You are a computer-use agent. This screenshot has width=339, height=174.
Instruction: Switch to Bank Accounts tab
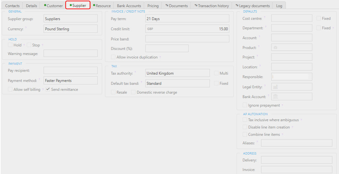point(129,6)
